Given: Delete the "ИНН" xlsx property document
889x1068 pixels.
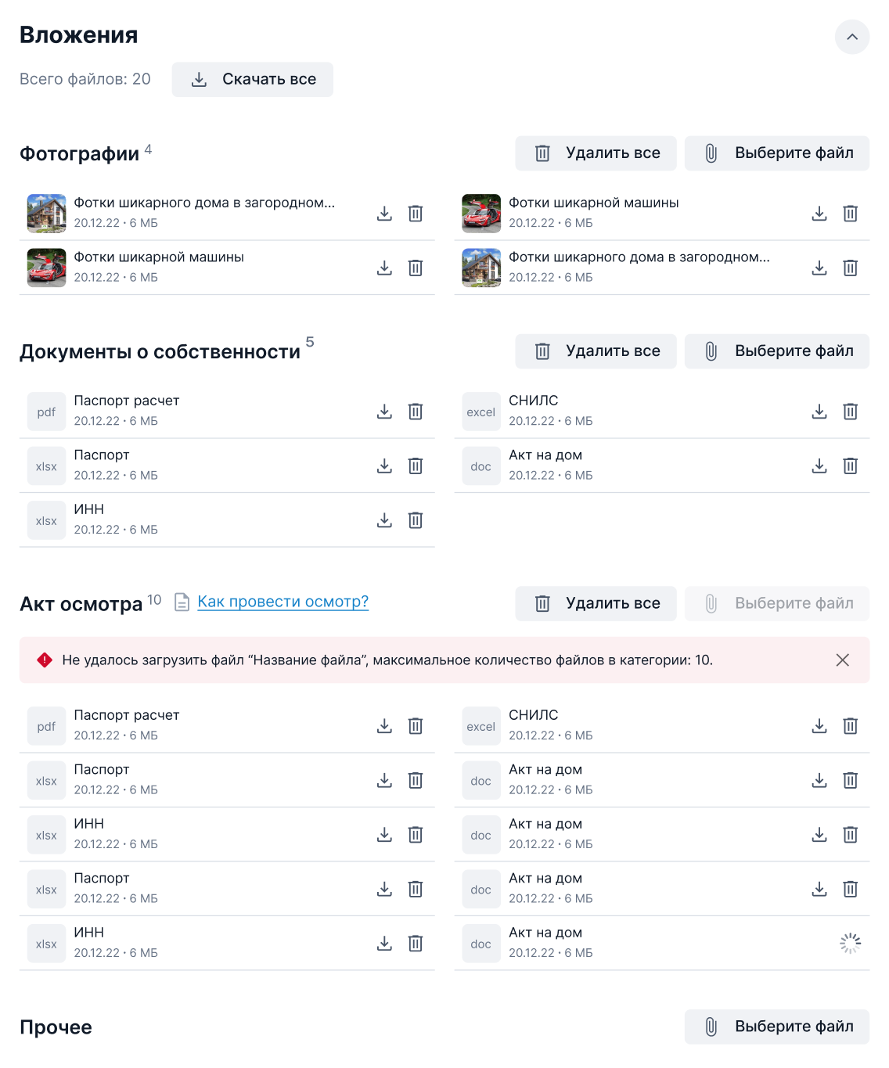Looking at the screenshot, I should coord(416,519).
